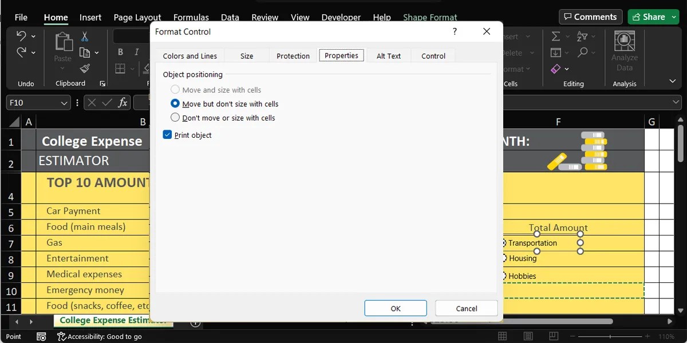Screen dimensions: 687x343
Task: Open the Name Box dropdown
Action: (65, 102)
